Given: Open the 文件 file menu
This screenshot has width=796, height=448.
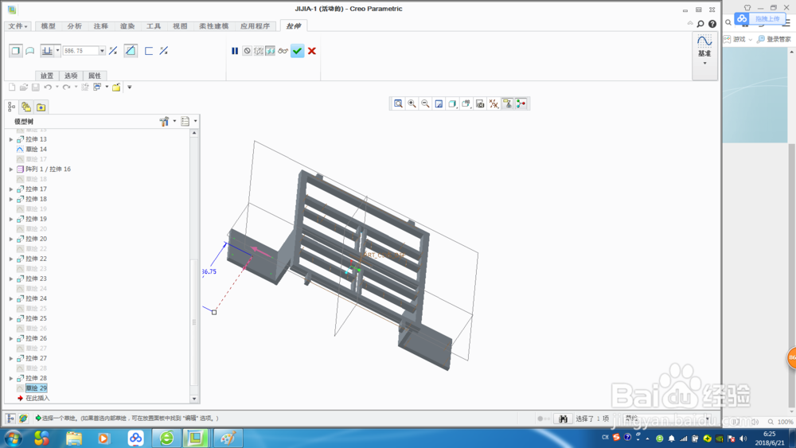Looking at the screenshot, I should [18, 26].
